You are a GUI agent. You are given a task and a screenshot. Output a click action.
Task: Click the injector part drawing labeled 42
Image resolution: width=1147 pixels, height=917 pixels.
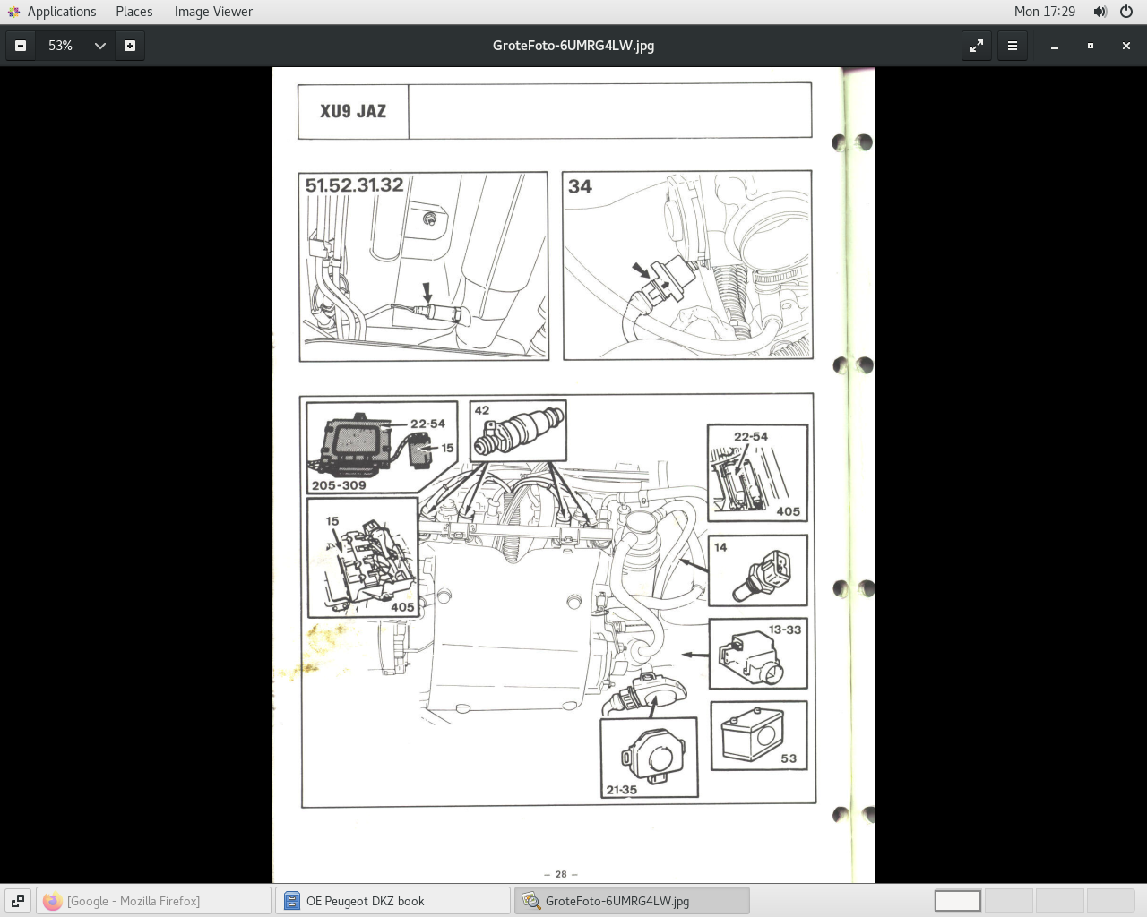point(519,432)
